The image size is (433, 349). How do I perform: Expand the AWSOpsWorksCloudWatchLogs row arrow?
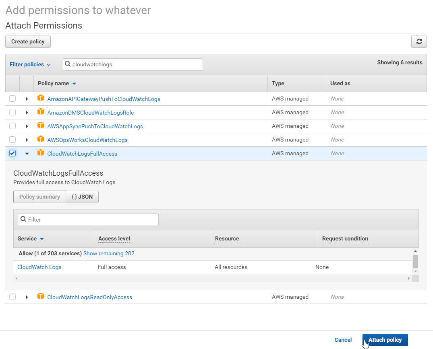[27, 140]
